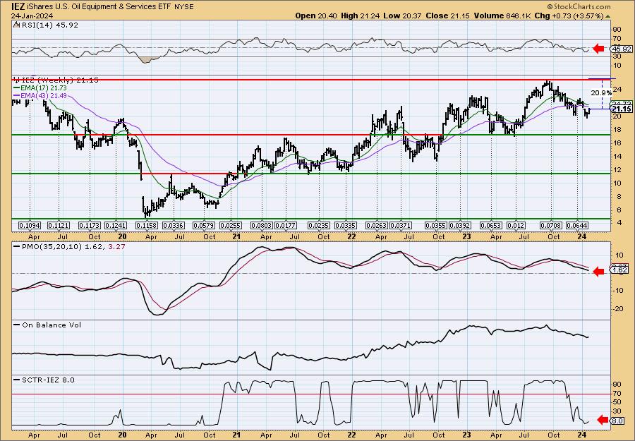Click the 21.15 last price tag on right axis
Screen dimensions: 635x441
tap(622, 109)
